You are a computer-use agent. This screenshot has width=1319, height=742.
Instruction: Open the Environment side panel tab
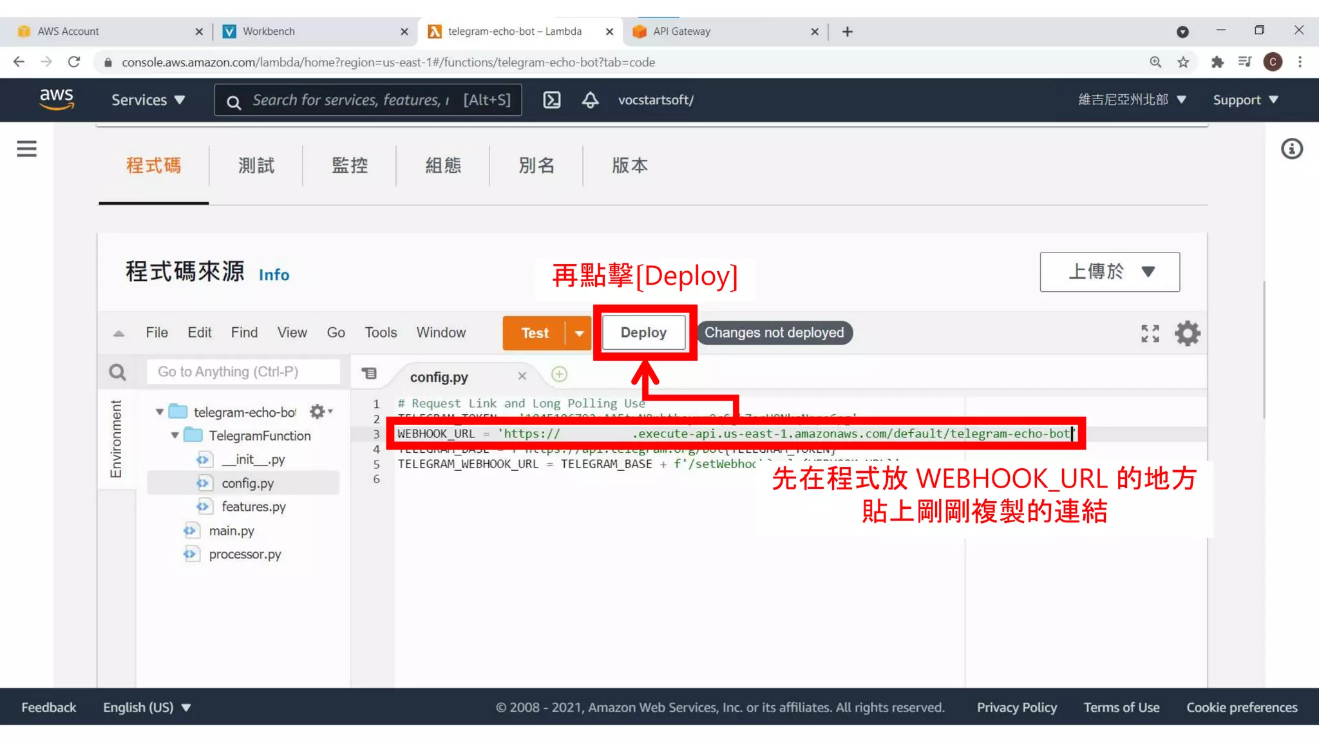tap(116, 439)
